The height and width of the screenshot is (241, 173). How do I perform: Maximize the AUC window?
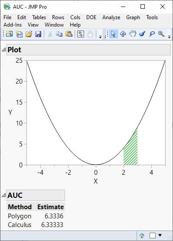point(143,7)
